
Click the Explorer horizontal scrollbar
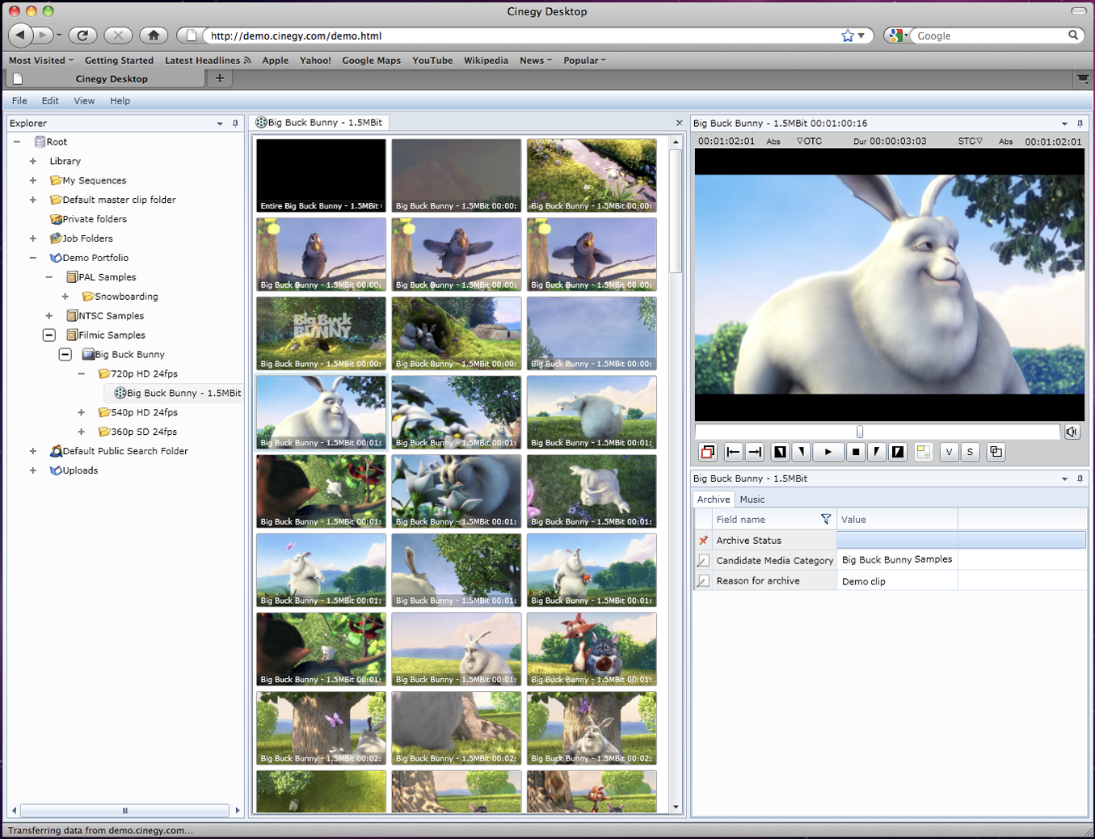pos(125,810)
